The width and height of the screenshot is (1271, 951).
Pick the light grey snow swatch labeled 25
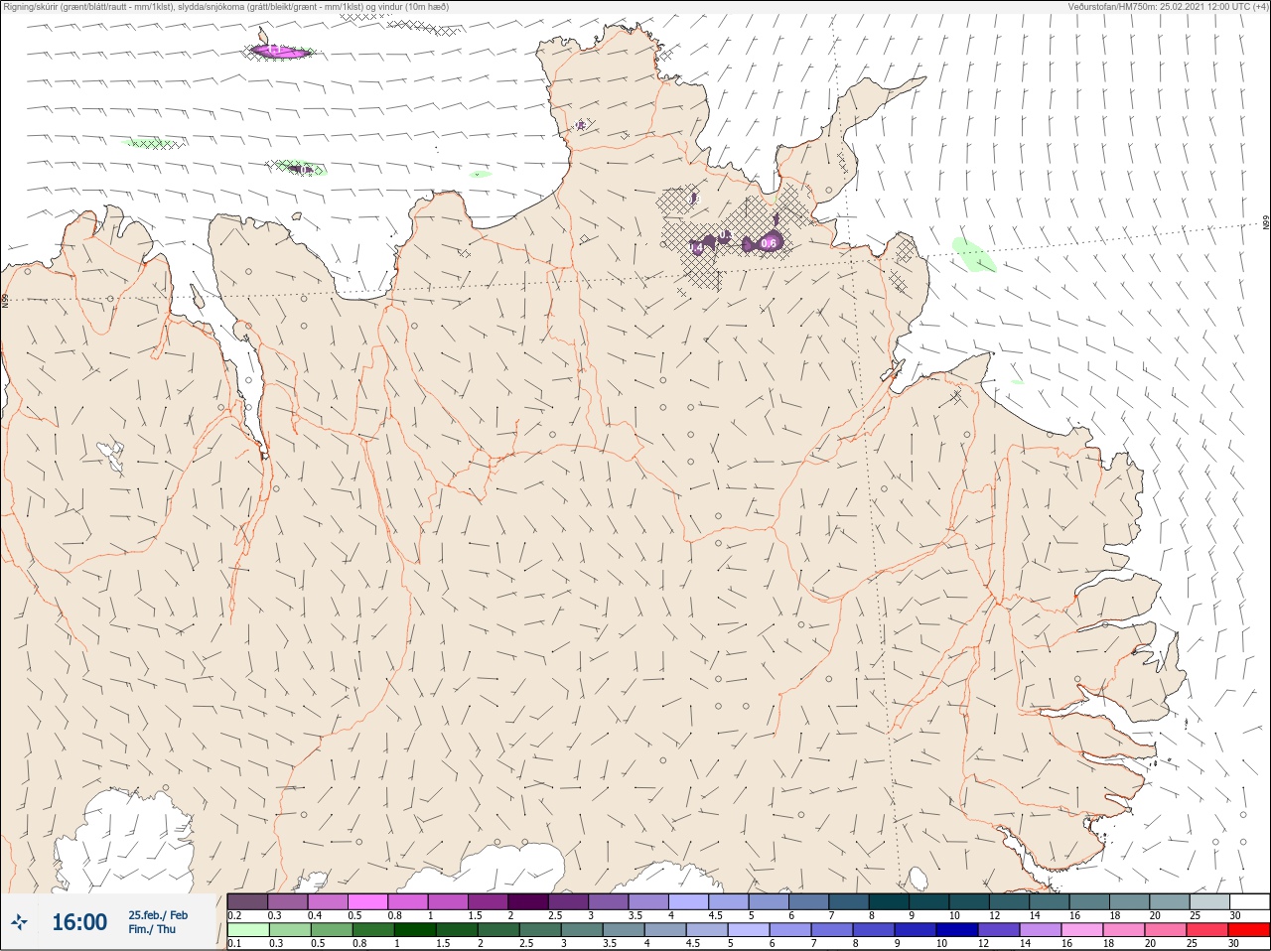(1208, 901)
